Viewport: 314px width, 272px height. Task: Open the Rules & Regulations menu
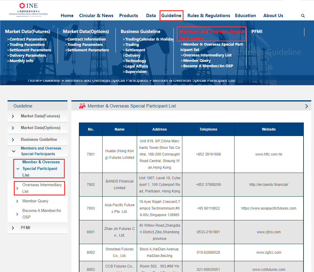(208, 16)
